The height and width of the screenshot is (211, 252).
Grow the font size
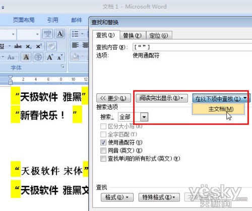[x=50, y=57]
